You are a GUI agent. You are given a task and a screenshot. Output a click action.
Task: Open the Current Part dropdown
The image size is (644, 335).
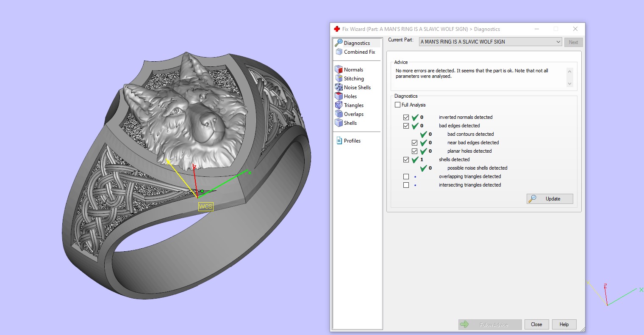(491, 42)
